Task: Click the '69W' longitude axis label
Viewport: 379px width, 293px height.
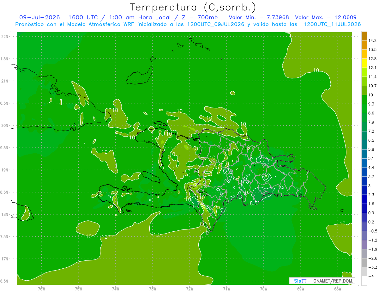Action: pos(301,289)
